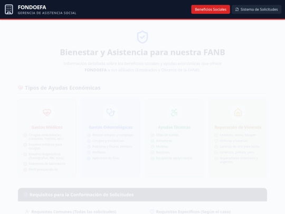Click the Láminas de zinc para techo item
The height and width of the screenshot is (214, 285).
point(240,146)
